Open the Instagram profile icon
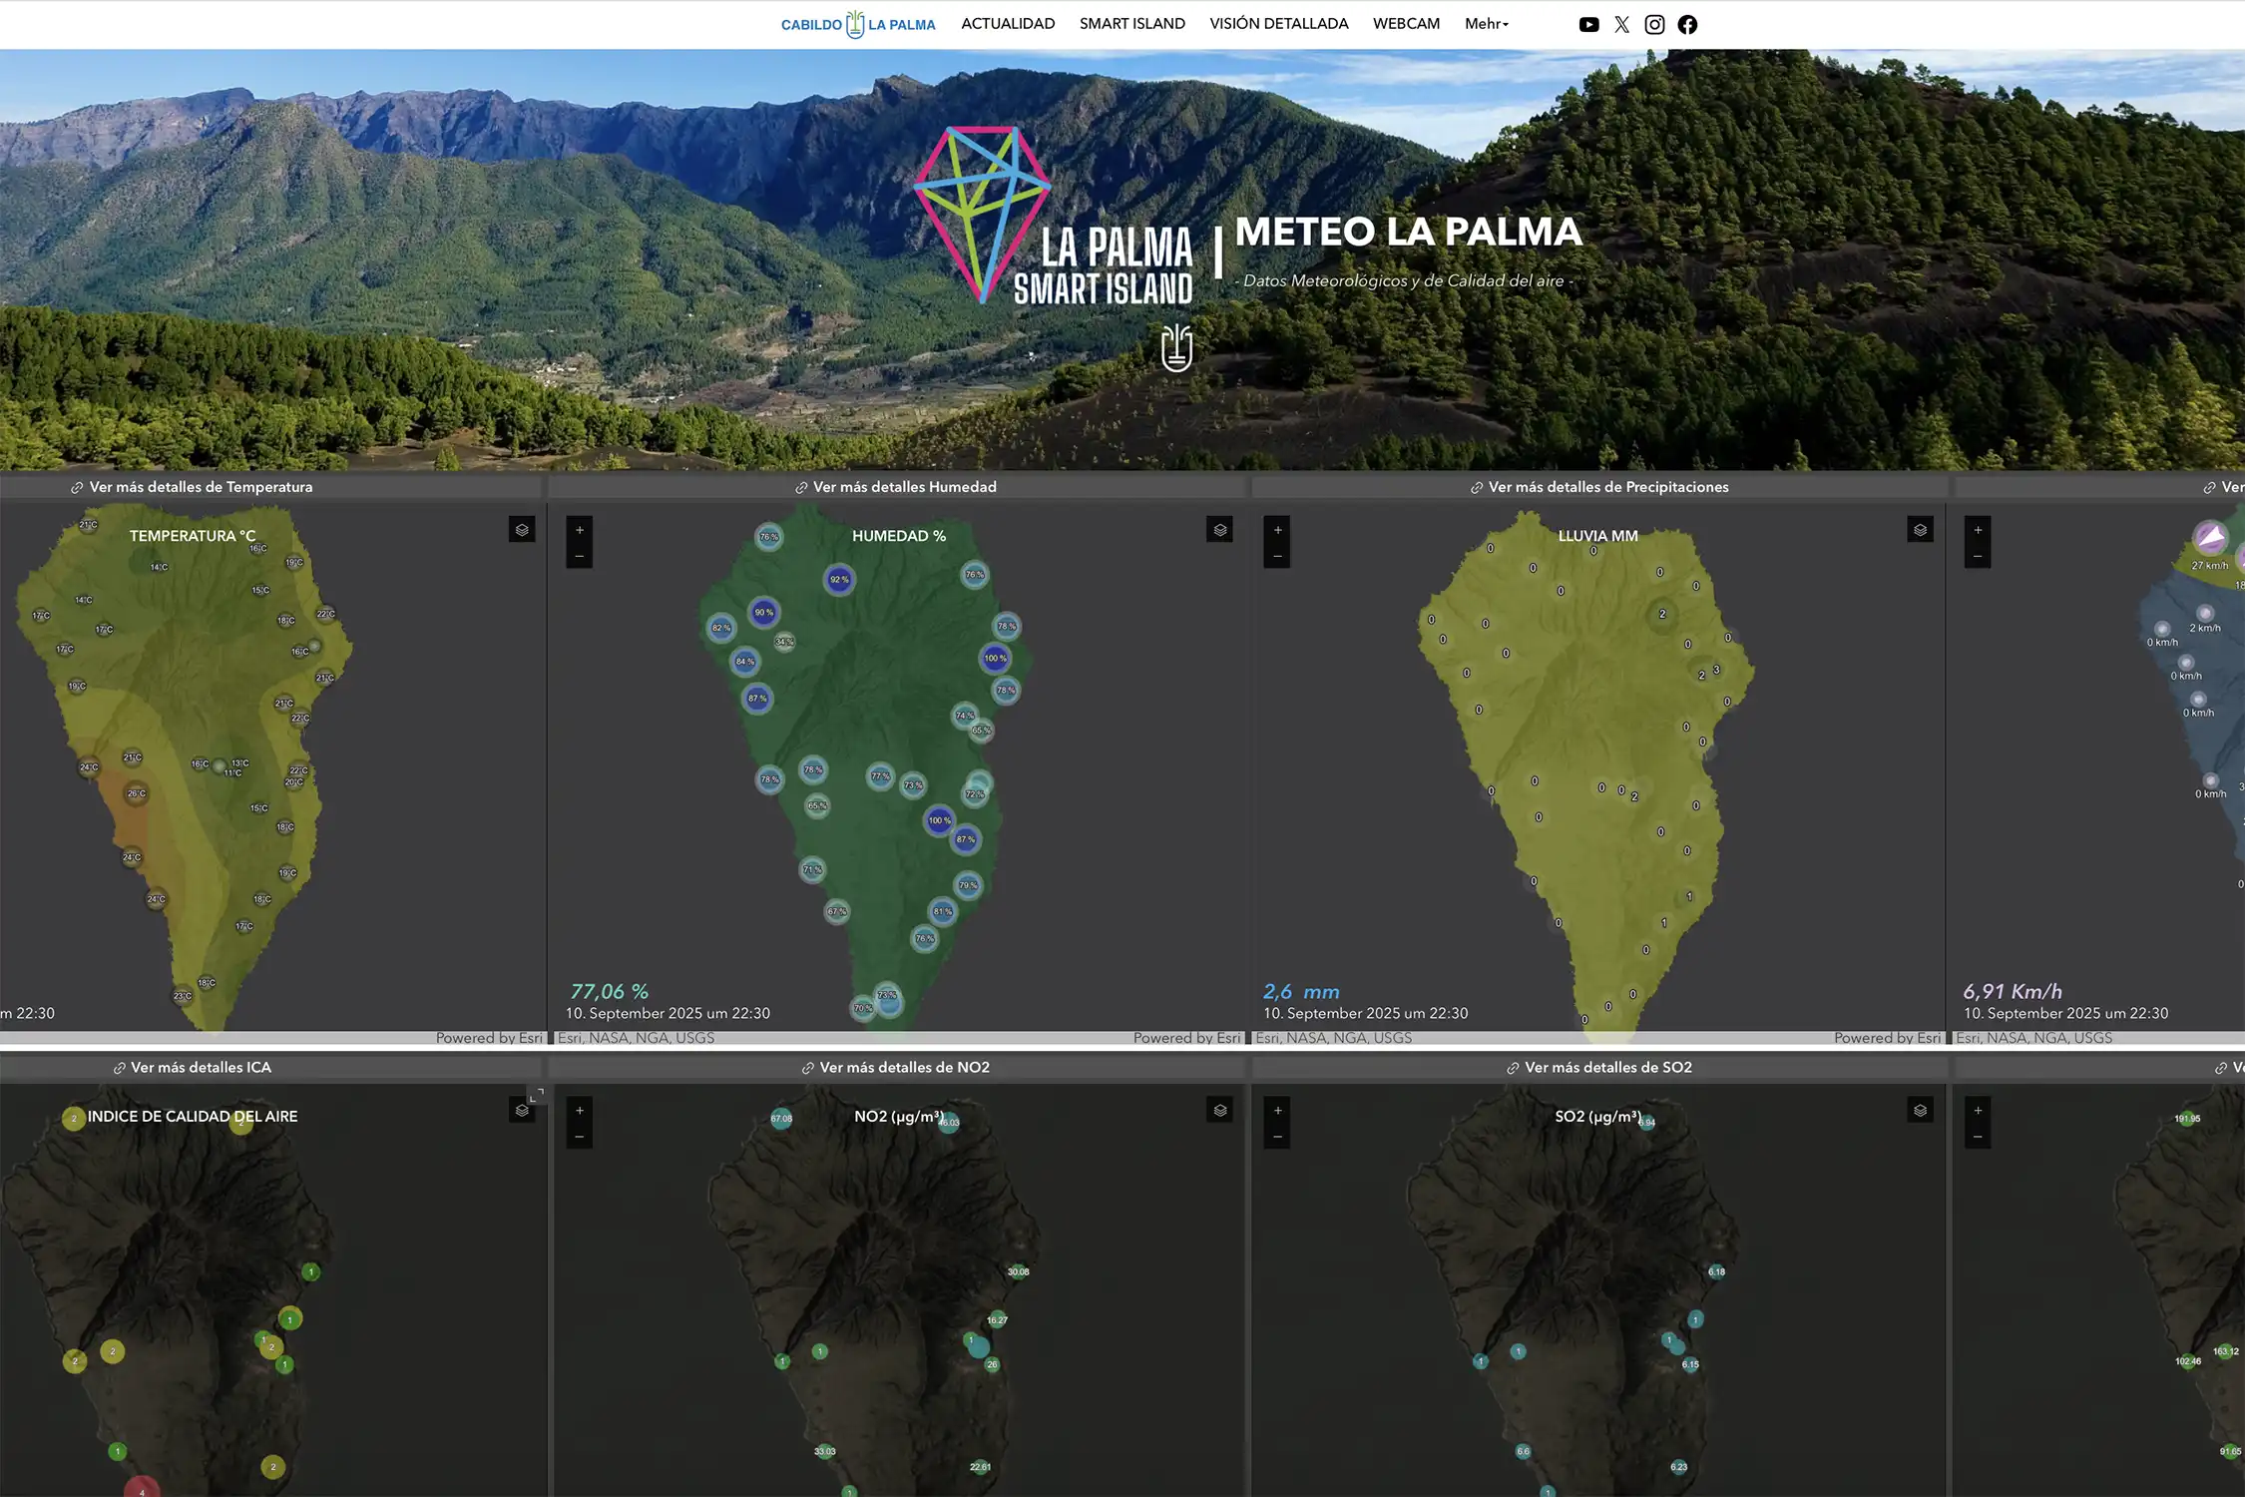Viewport: 2245px width, 1497px height. click(x=1654, y=25)
